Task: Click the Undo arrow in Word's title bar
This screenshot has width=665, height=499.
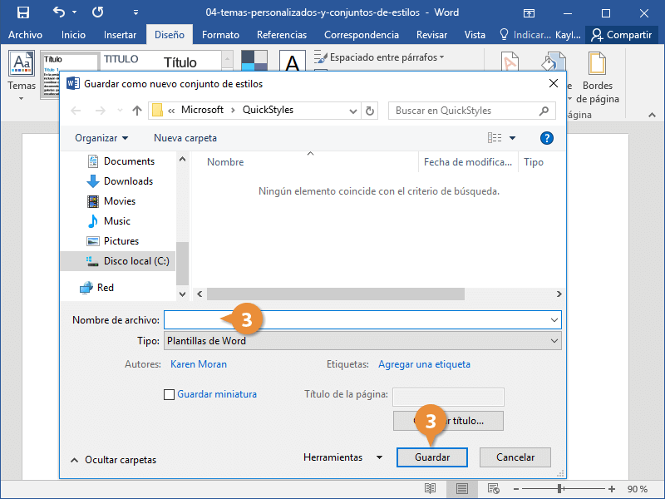Action: click(59, 12)
